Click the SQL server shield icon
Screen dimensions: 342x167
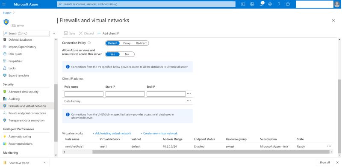(6, 22)
